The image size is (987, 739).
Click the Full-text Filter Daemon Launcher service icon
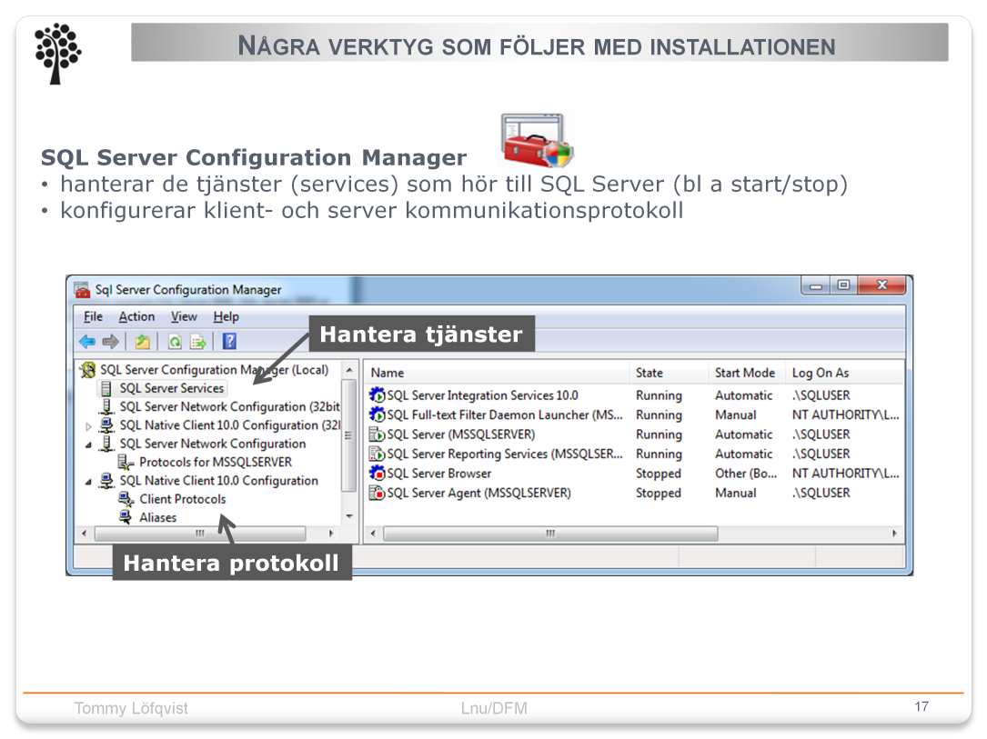pyautogui.click(x=377, y=414)
